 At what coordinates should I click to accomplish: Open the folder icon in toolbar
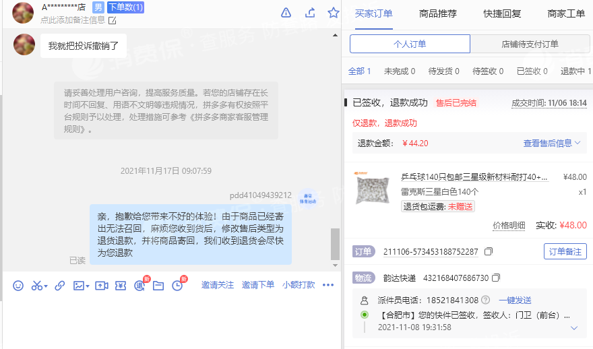point(158,286)
